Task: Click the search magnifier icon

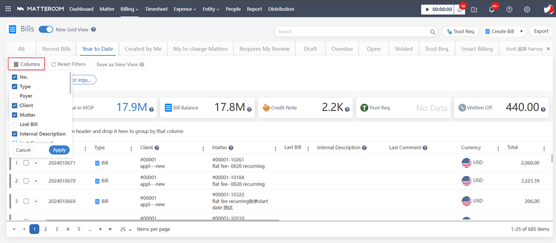Action: coord(433,32)
